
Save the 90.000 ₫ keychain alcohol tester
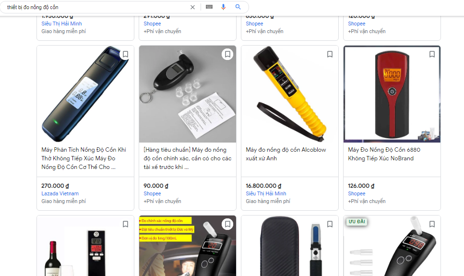pyautogui.click(x=227, y=54)
